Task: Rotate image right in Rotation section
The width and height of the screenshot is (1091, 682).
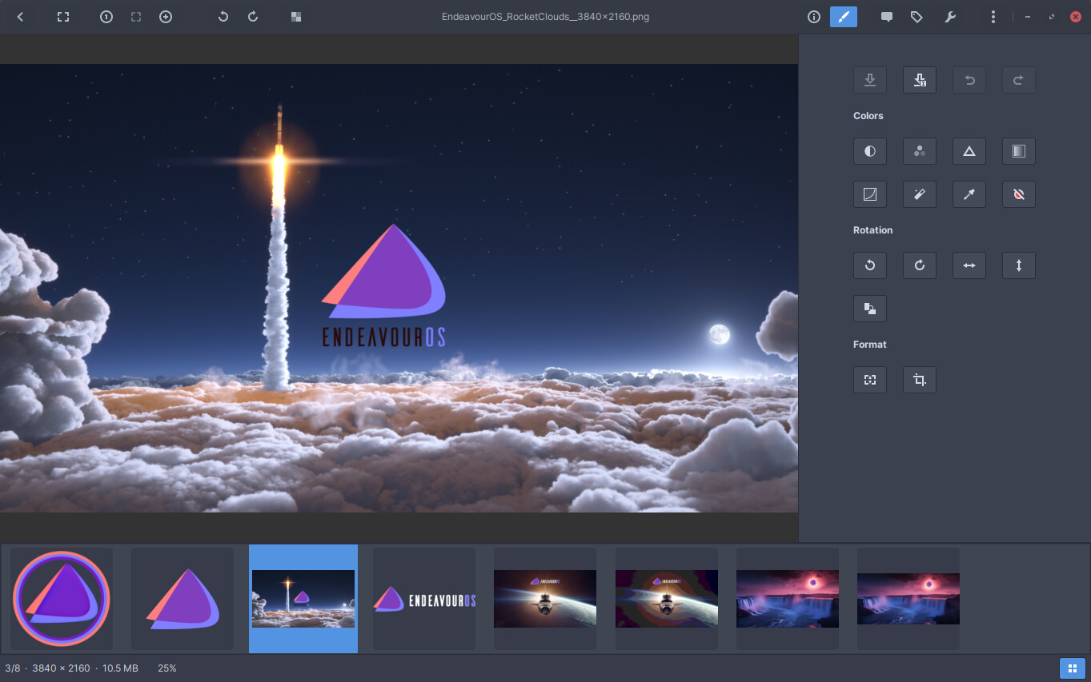Action: [920, 265]
